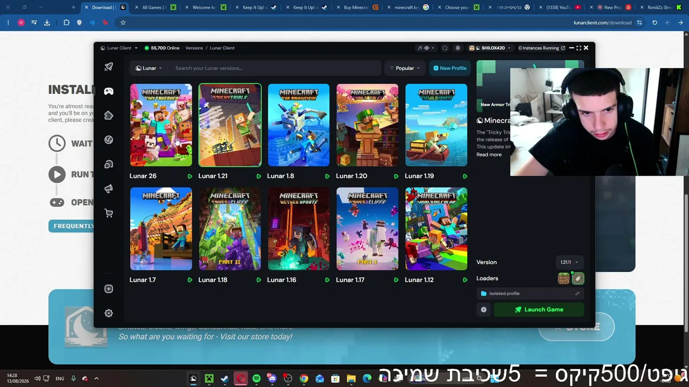Open the Popular sort dropdown
Viewport: 689px width, 387px height.
[x=405, y=68]
